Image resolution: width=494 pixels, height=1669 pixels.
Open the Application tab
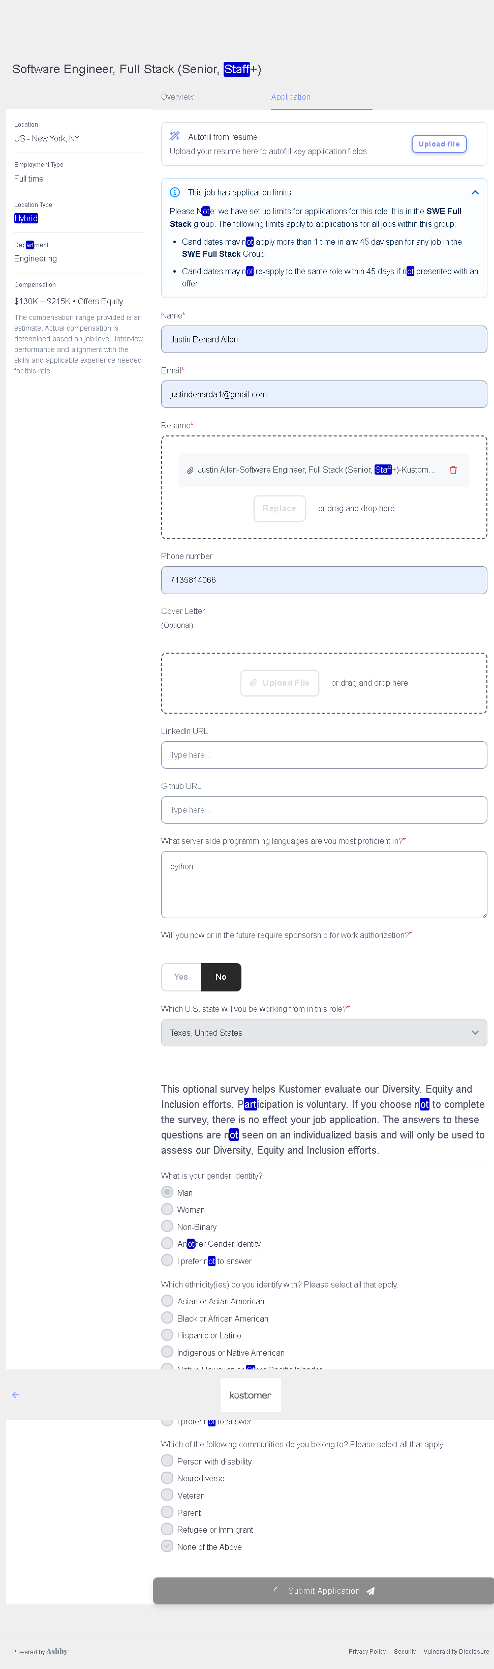coord(291,97)
